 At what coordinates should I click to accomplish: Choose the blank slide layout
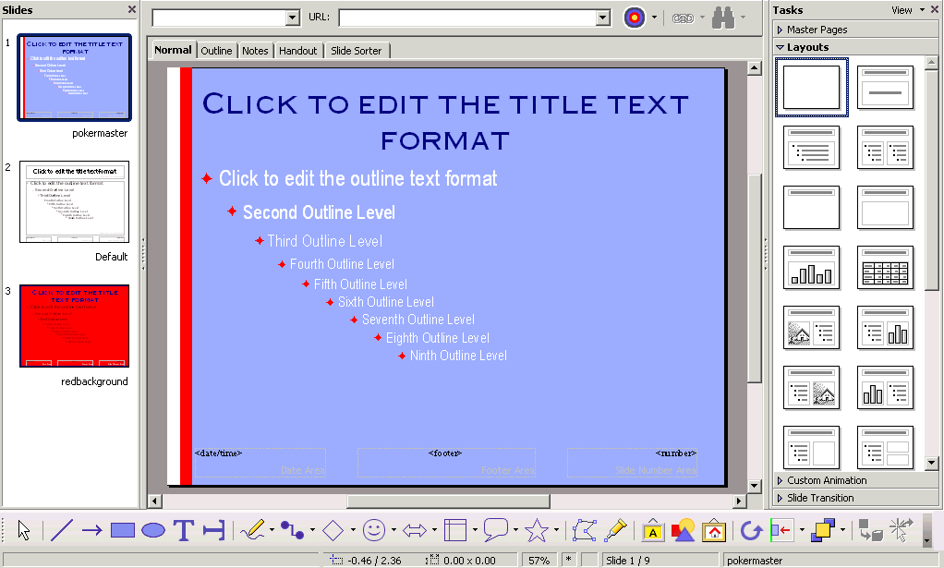811,87
